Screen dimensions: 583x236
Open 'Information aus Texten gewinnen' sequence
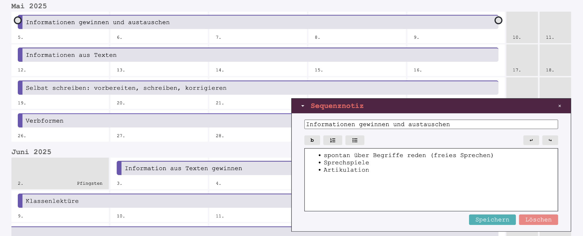204,168
